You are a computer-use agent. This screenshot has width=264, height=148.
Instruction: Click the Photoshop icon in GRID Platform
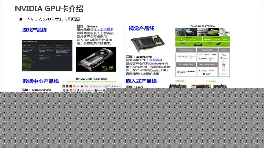tap(67, 86)
